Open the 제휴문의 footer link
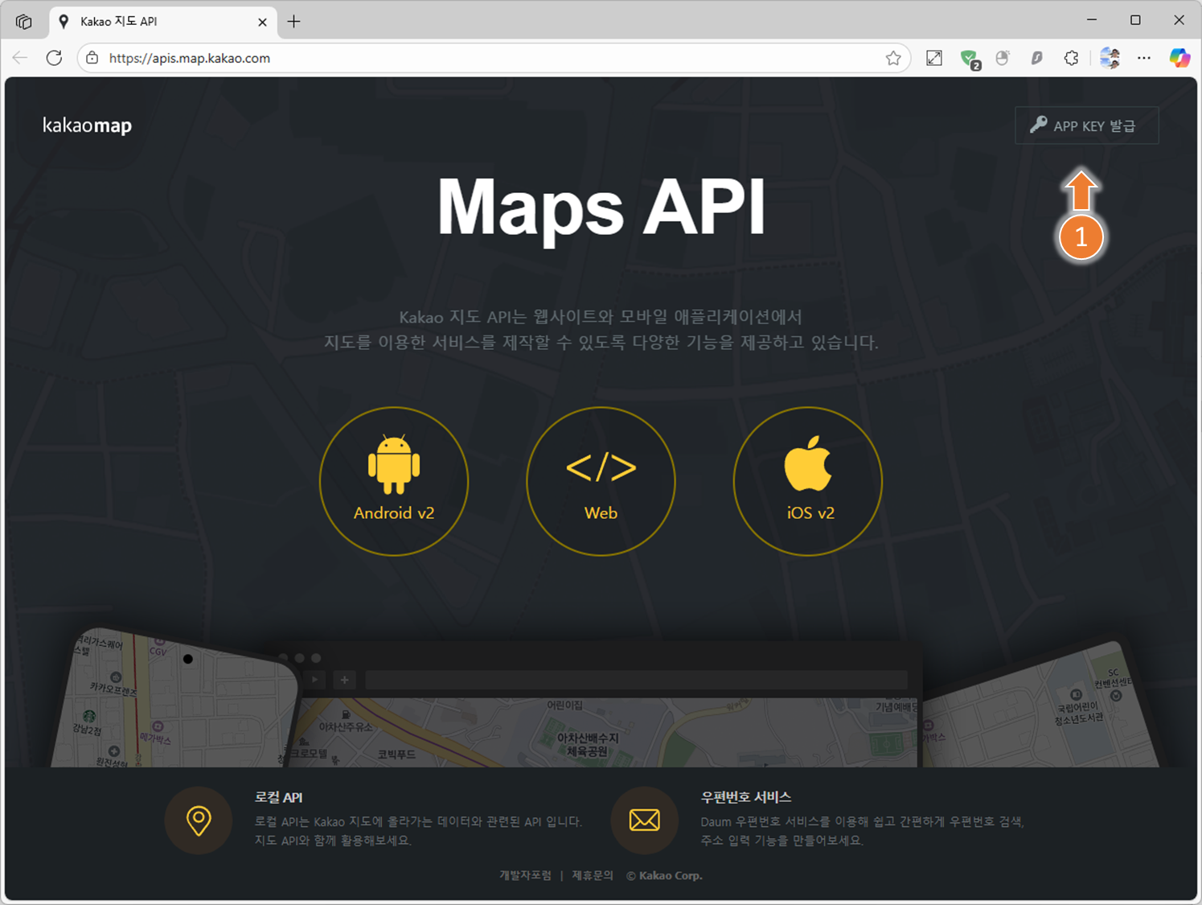The width and height of the screenshot is (1202, 905). (593, 875)
